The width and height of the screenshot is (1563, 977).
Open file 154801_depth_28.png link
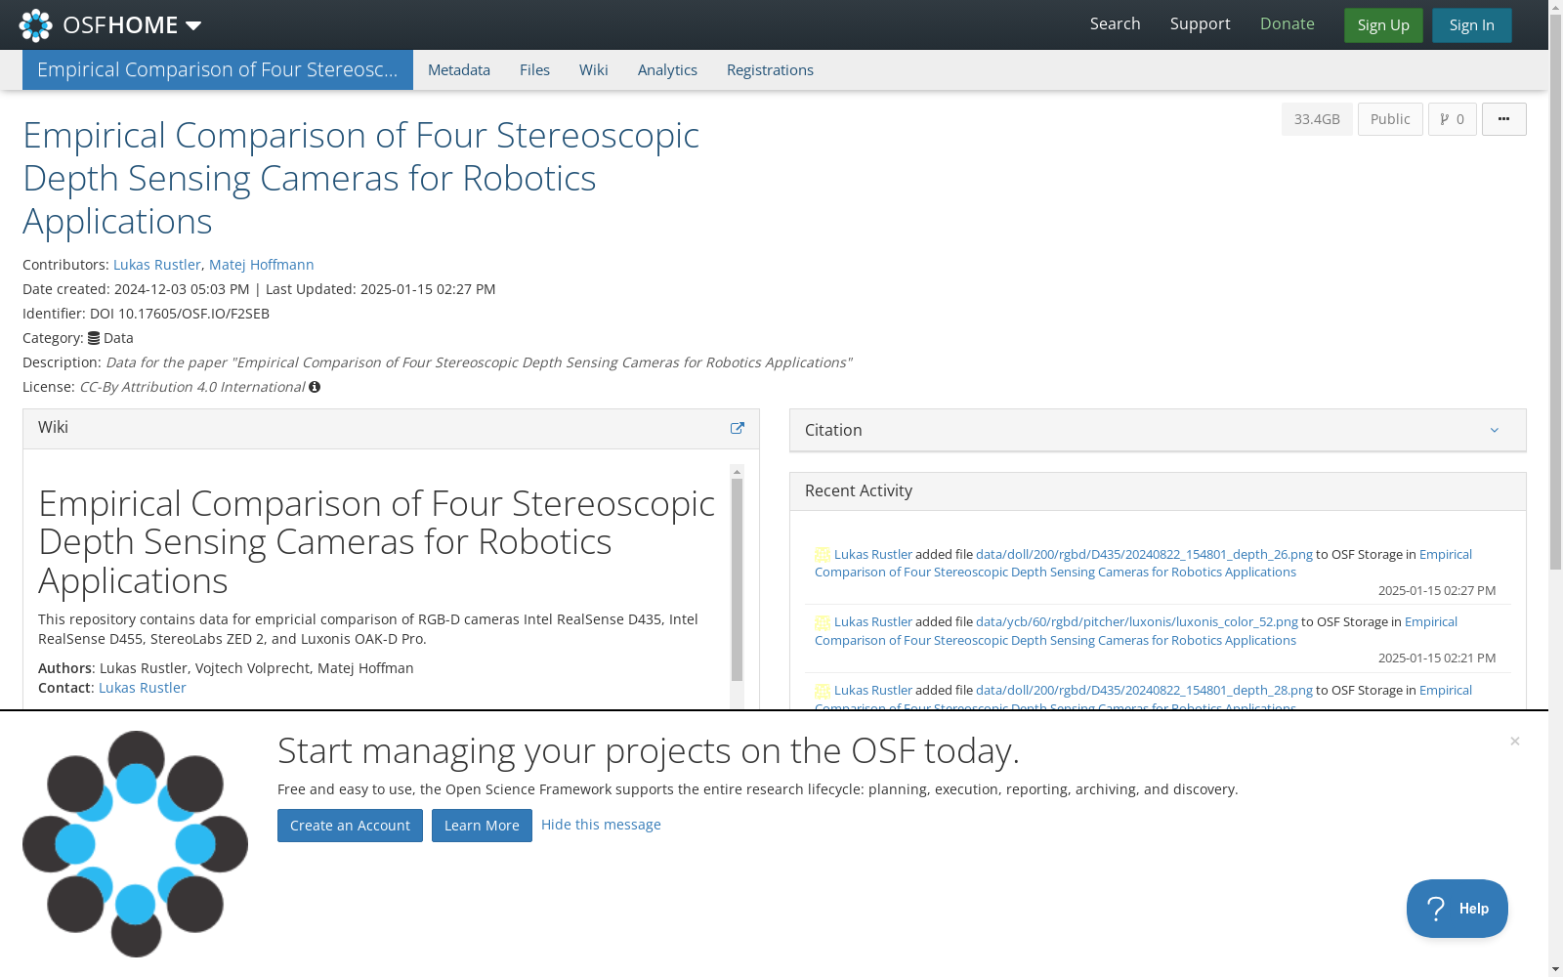(x=1144, y=690)
